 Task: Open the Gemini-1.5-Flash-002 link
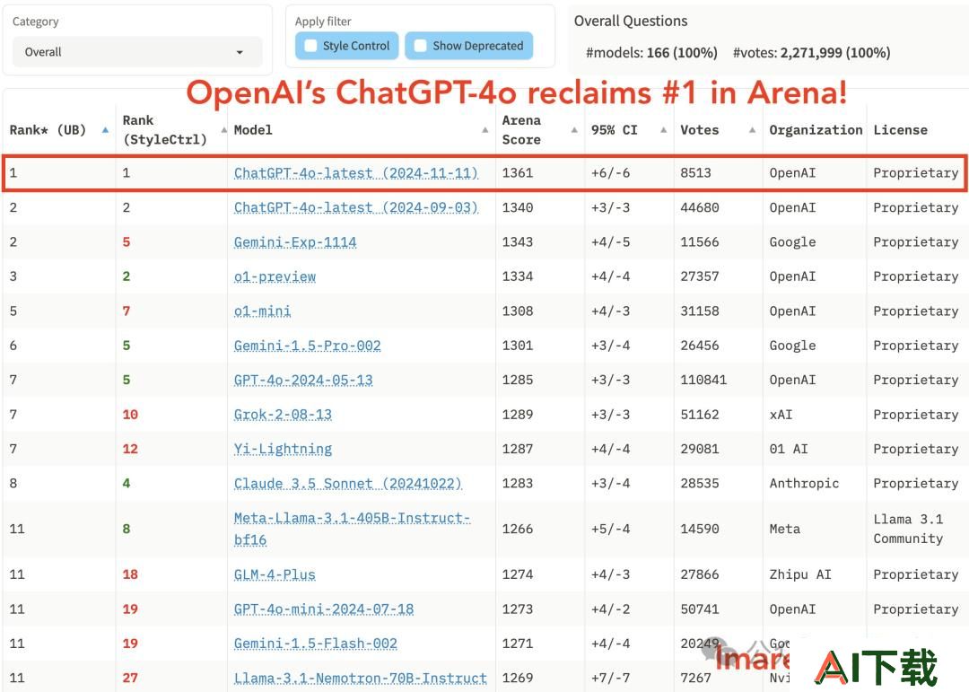click(x=316, y=644)
